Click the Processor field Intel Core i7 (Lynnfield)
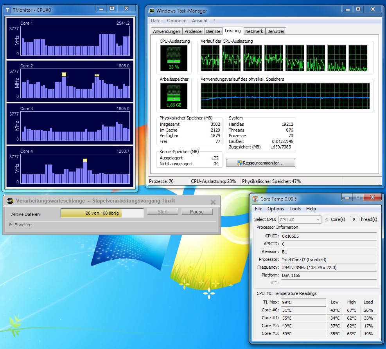Screen dimensions: 386x349 [x=329, y=259]
